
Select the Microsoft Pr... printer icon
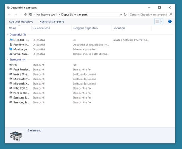(11, 79)
